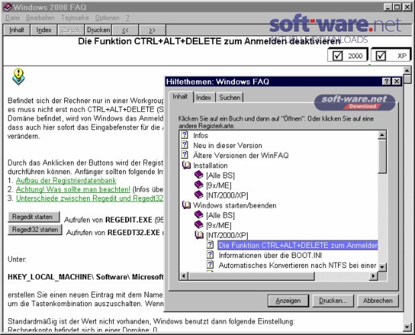Click the Zurück toolbar button
The image size is (415, 335).
pyautogui.click(x=71, y=30)
